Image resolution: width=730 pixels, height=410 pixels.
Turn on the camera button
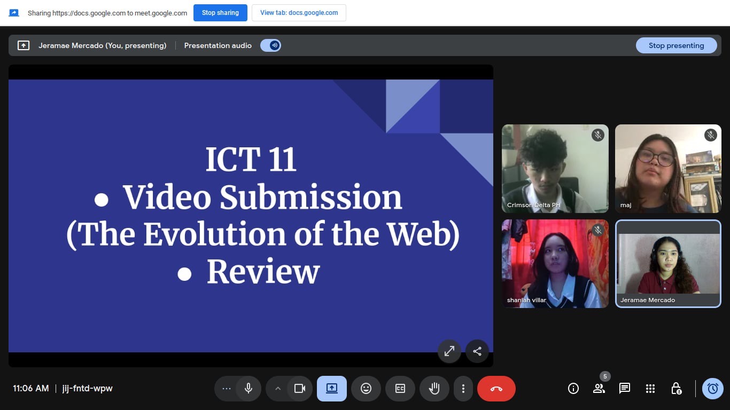(300, 389)
